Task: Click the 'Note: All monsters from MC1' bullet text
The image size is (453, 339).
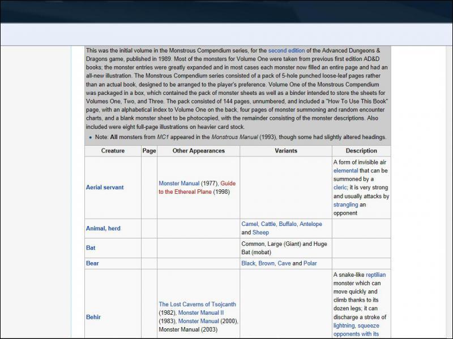Action: pos(240,137)
